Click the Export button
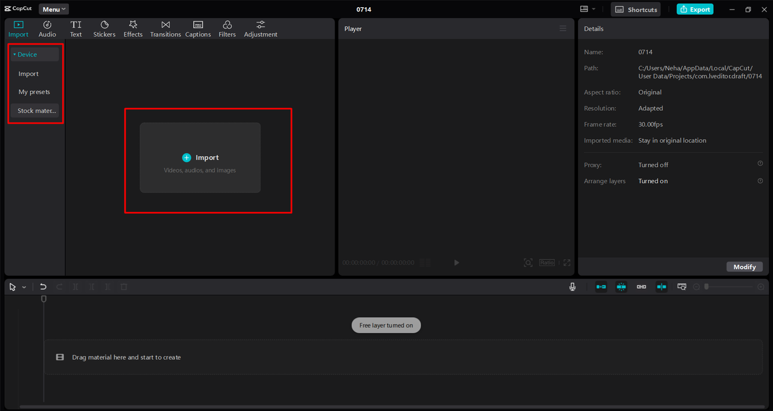The height and width of the screenshot is (411, 773). click(695, 9)
